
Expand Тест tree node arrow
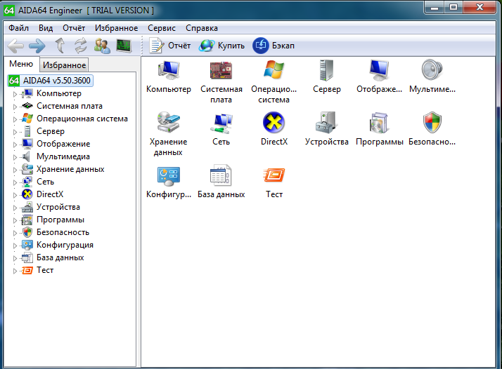coord(15,271)
